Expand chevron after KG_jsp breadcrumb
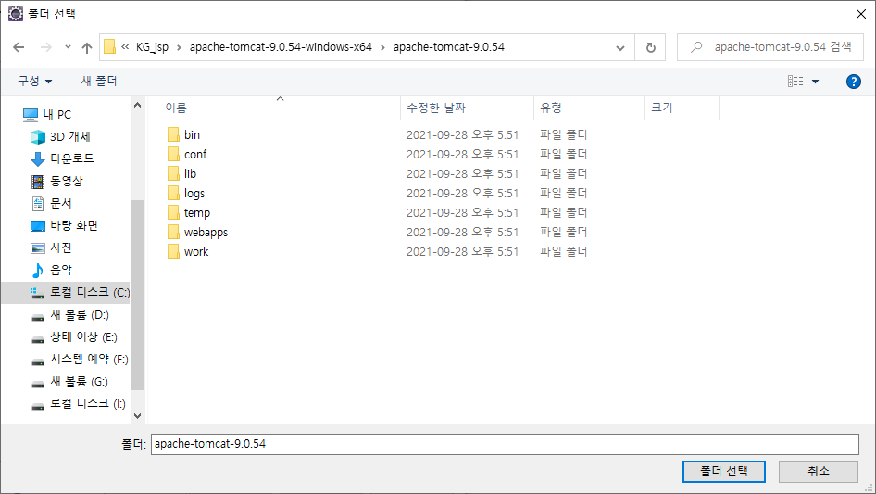The width and height of the screenshot is (876, 494). click(179, 47)
